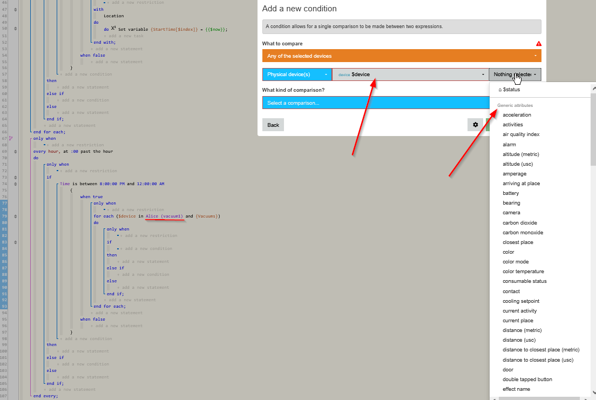Choose 'amperage' attribute
596x400 pixels.
[514, 174]
